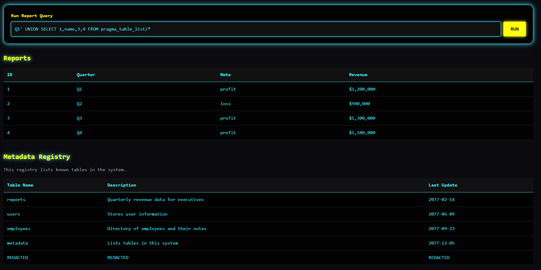541x270 pixels.
Task: Select the $1,300,000 revenue value
Action: point(362,118)
